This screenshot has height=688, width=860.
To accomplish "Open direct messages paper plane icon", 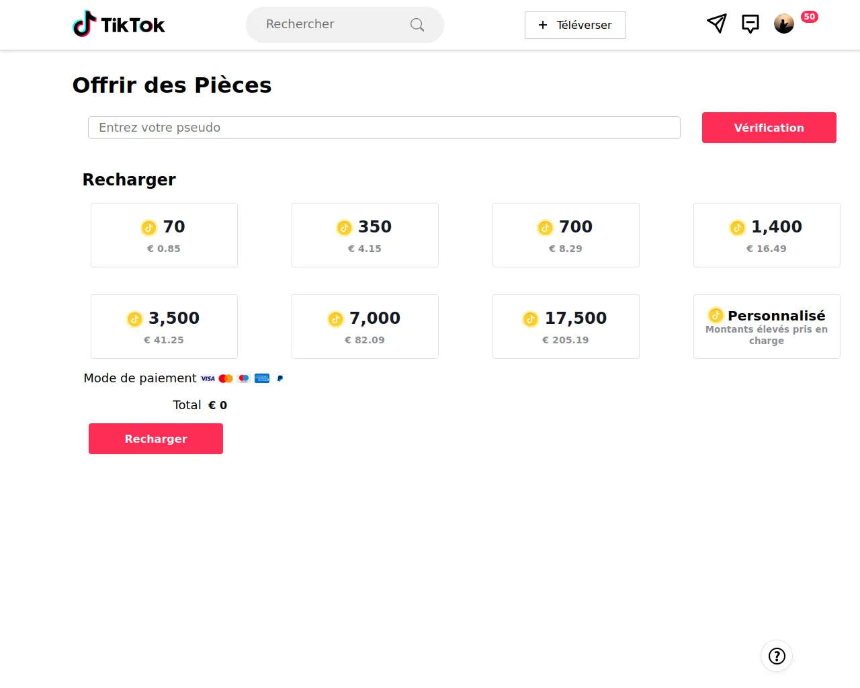I will point(717,24).
